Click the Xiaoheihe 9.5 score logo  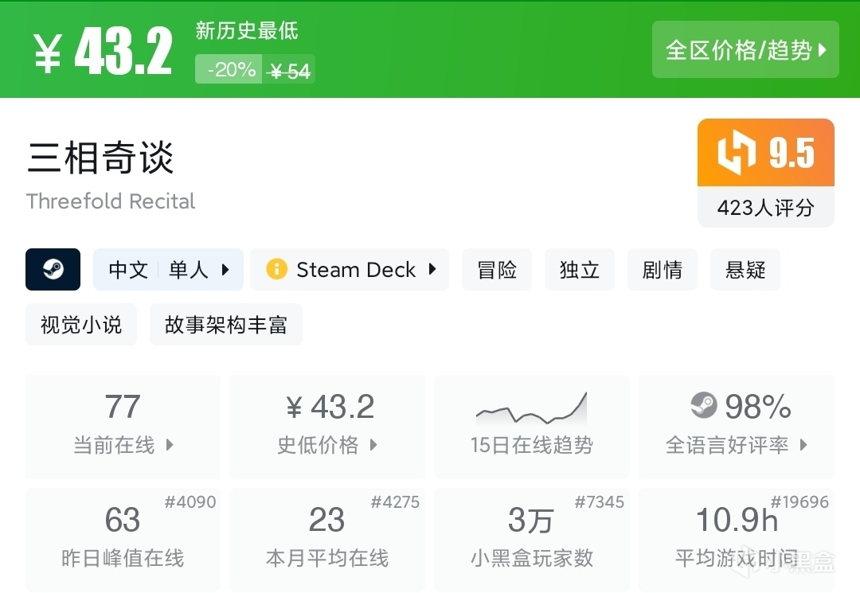(736, 153)
